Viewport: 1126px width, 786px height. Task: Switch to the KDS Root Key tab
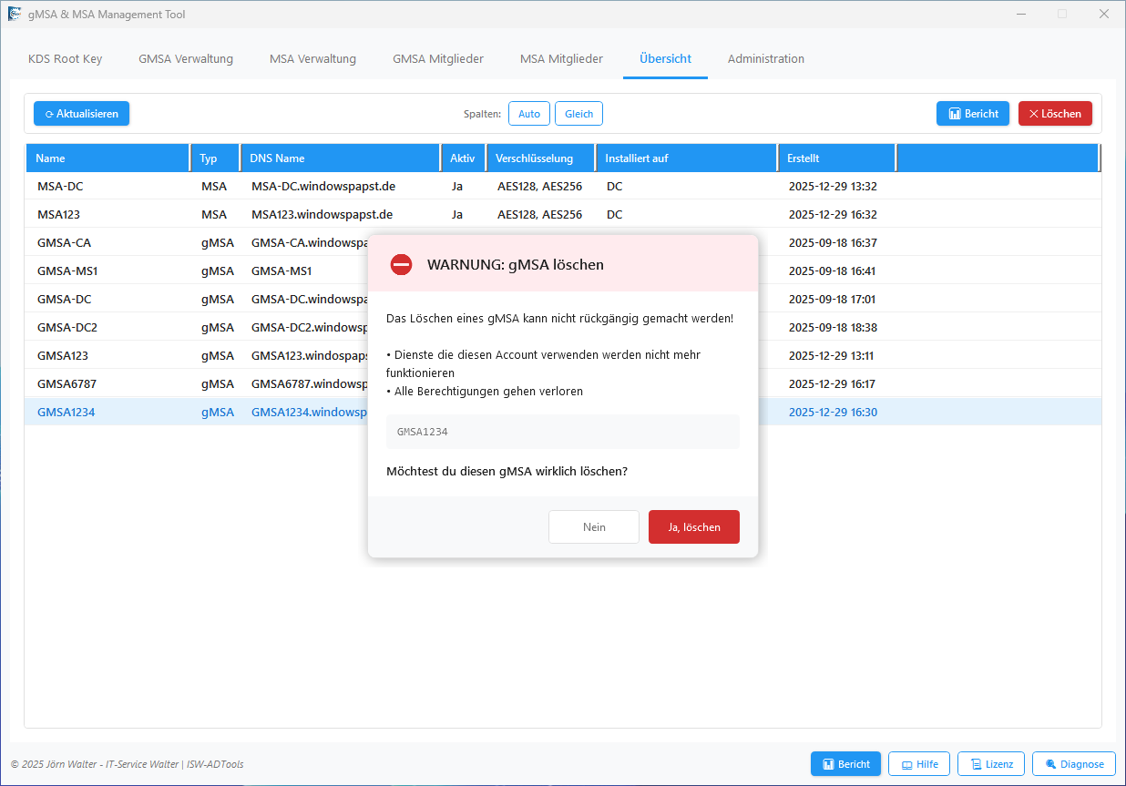tap(66, 59)
